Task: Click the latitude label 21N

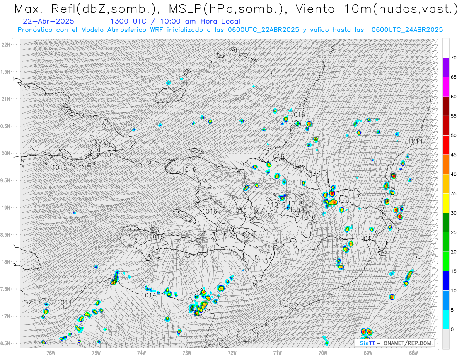Action: (x=5, y=99)
